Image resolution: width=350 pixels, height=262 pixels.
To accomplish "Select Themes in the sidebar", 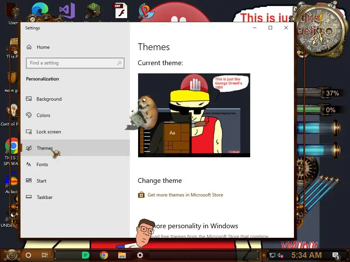I will [75, 148].
